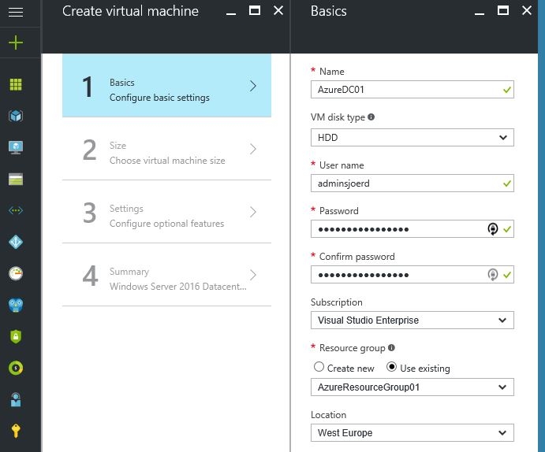Click the green plus New resource icon
Image resolution: width=545 pixels, height=452 pixels.
click(16, 43)
